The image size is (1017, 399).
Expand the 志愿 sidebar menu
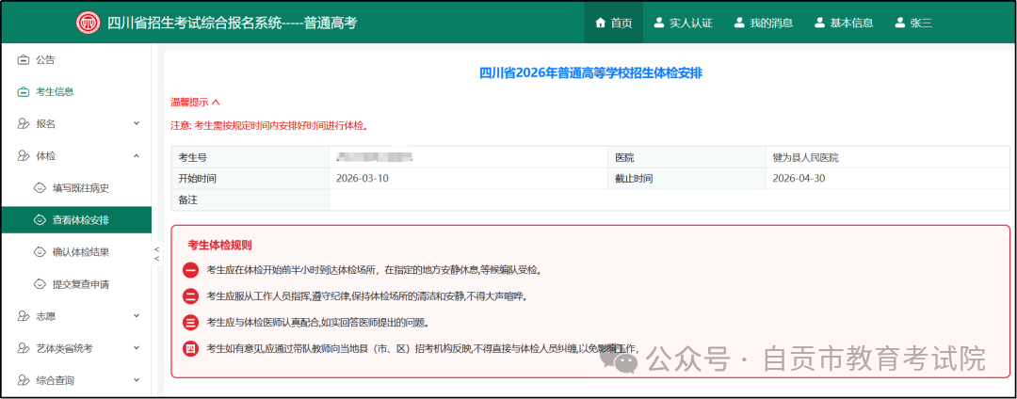click(136, 317)
